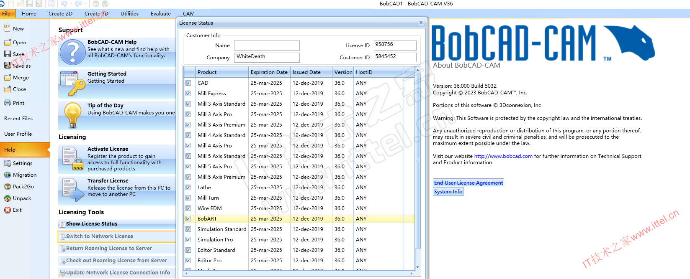Click the Unpack icon in the File menu

(x=7, y=198)
